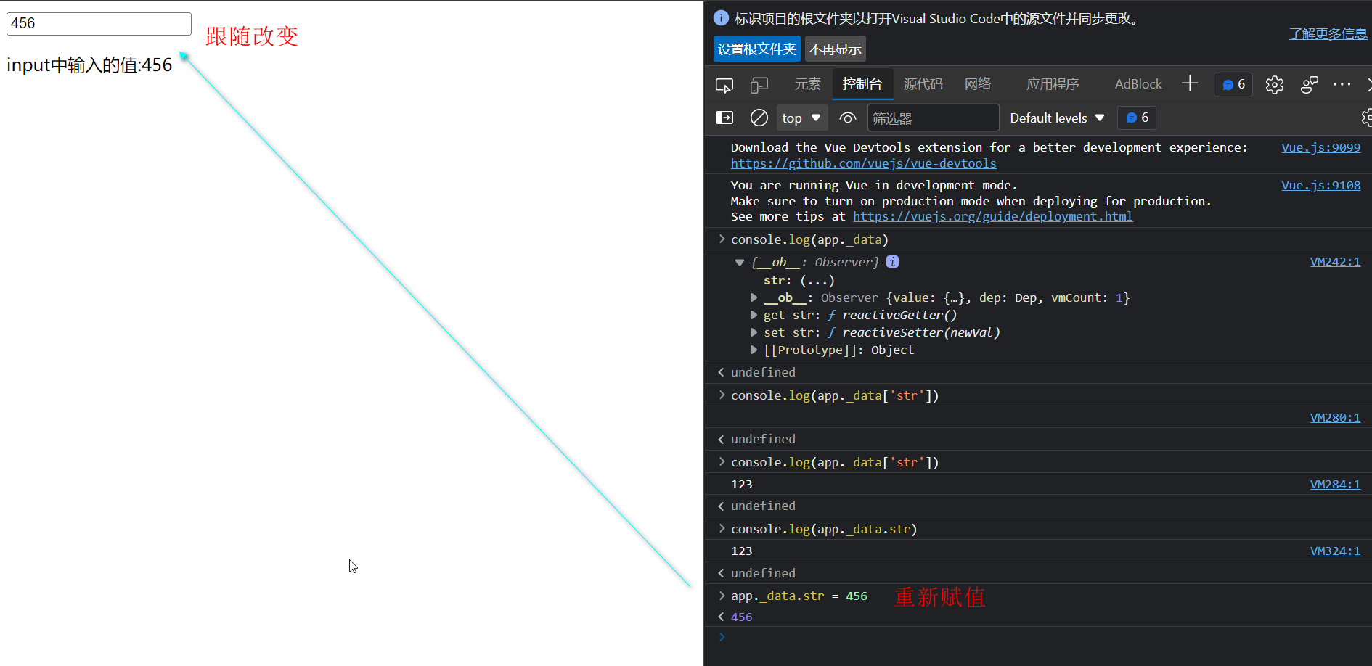The image size is (1372, 666).
Task: Click the 123 output beside VM324:1
Action: point(741,551)
